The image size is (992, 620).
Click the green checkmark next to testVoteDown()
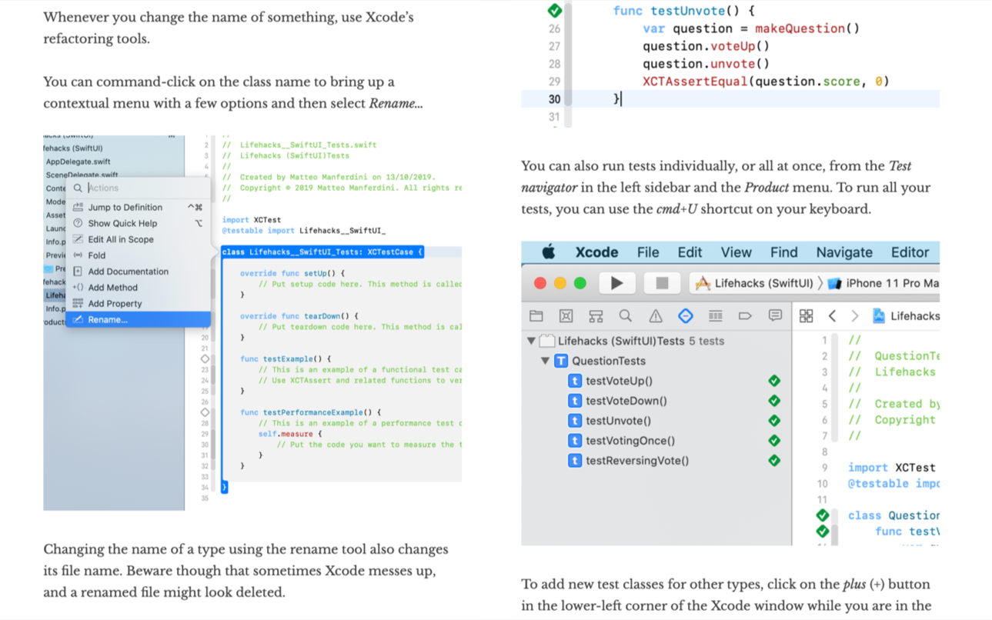[774, 401]
